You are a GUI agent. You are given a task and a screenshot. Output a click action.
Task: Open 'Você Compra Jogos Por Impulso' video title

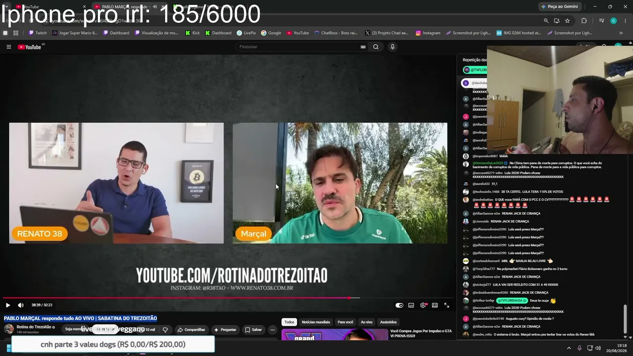pos(421,333)
